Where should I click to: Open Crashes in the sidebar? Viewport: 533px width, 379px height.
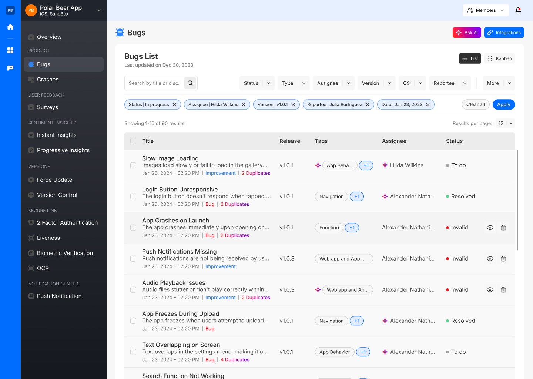[x=48, y=80]
